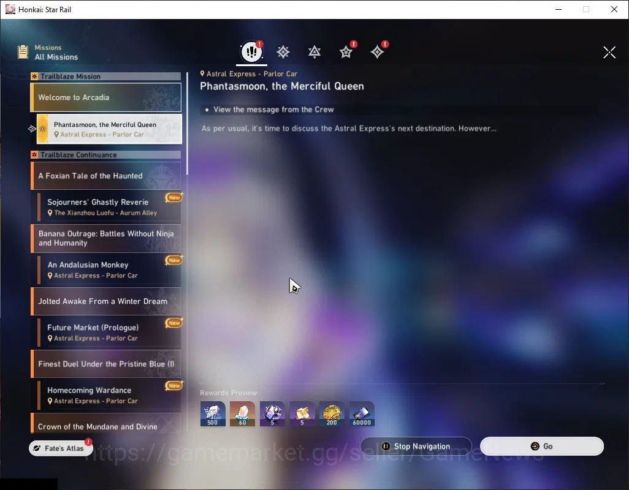
Task: Switch to the Trailblaze Continuance triangle-star filter icon
Action: [x=314, y=52]
